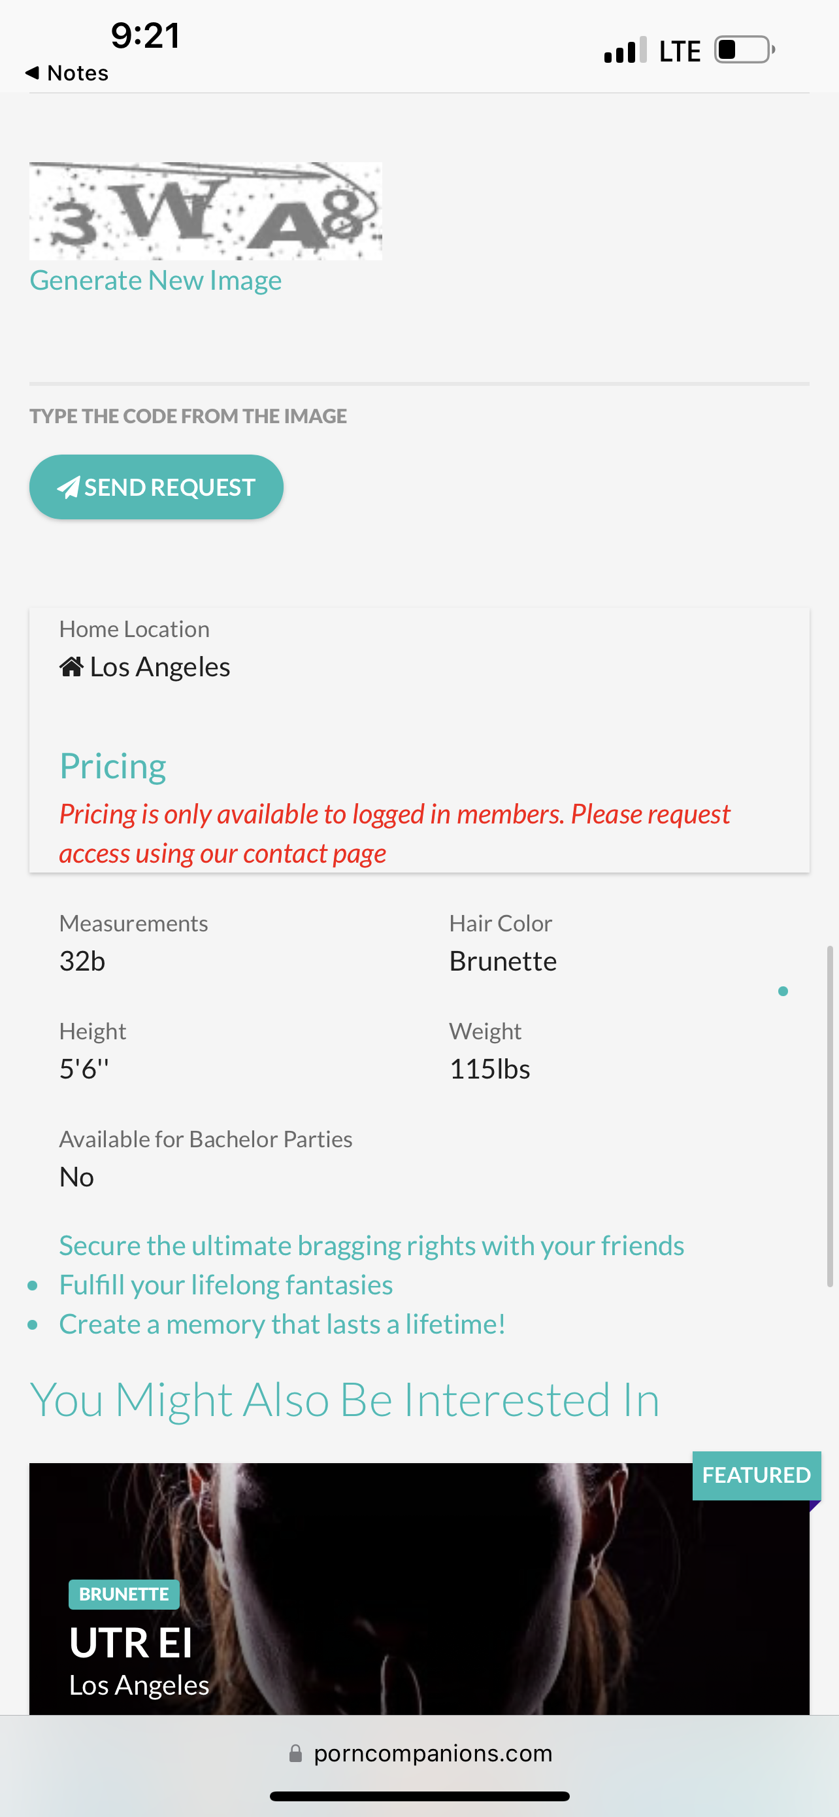Tap the BRUNETTE tag on the card

(x=124, y=1594)
